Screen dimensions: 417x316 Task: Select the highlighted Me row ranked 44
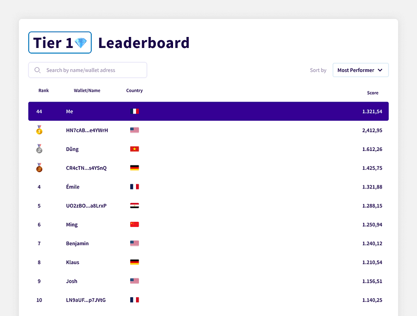(x=208, y=111)
